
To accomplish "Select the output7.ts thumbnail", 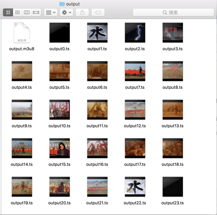I will point(135,71).
